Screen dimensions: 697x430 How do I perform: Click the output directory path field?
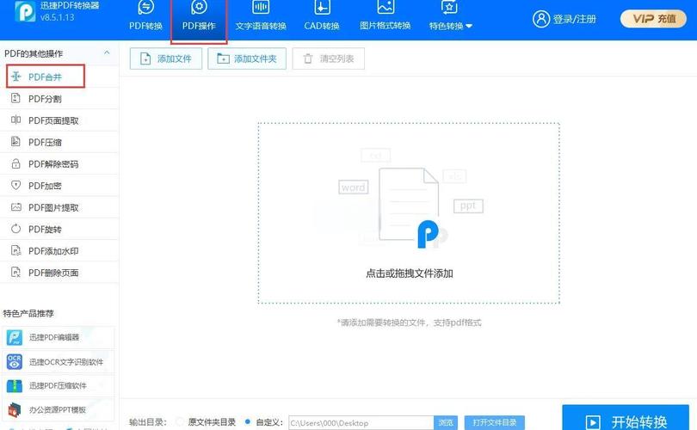click(361, 423)
